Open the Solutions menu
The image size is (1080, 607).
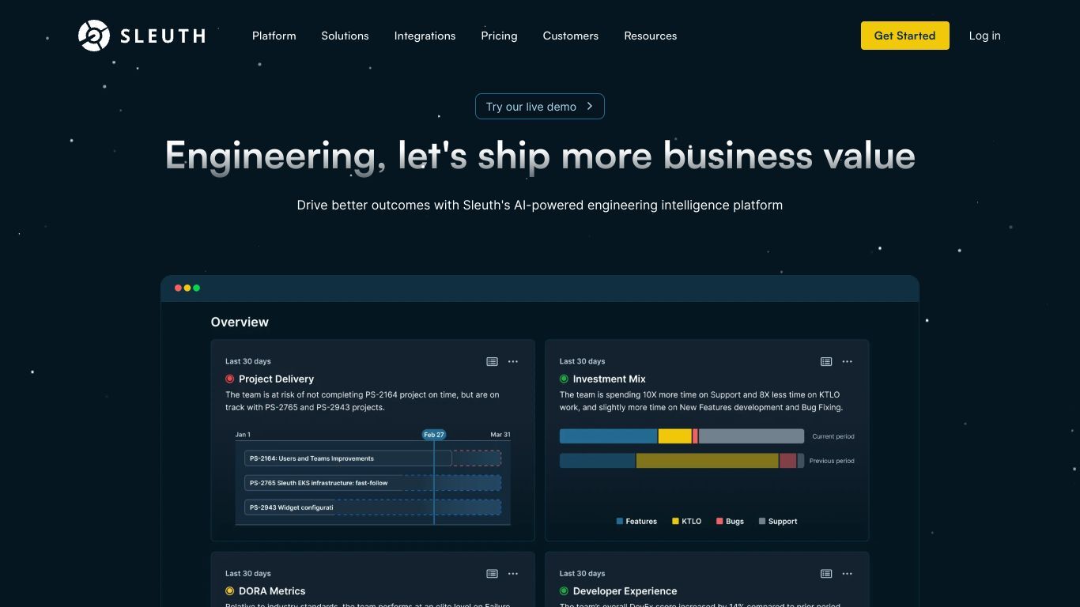click(345, 36)
